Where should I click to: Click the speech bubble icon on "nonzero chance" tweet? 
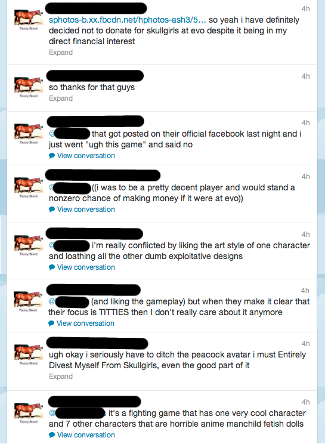click(x=52, y=209)
